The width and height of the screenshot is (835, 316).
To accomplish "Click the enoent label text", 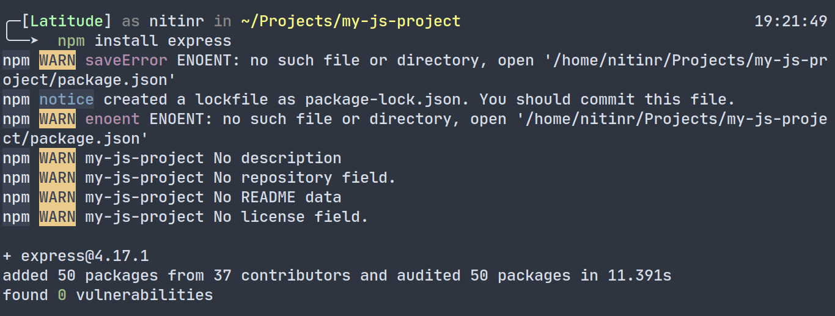I will tap(112, 119).
